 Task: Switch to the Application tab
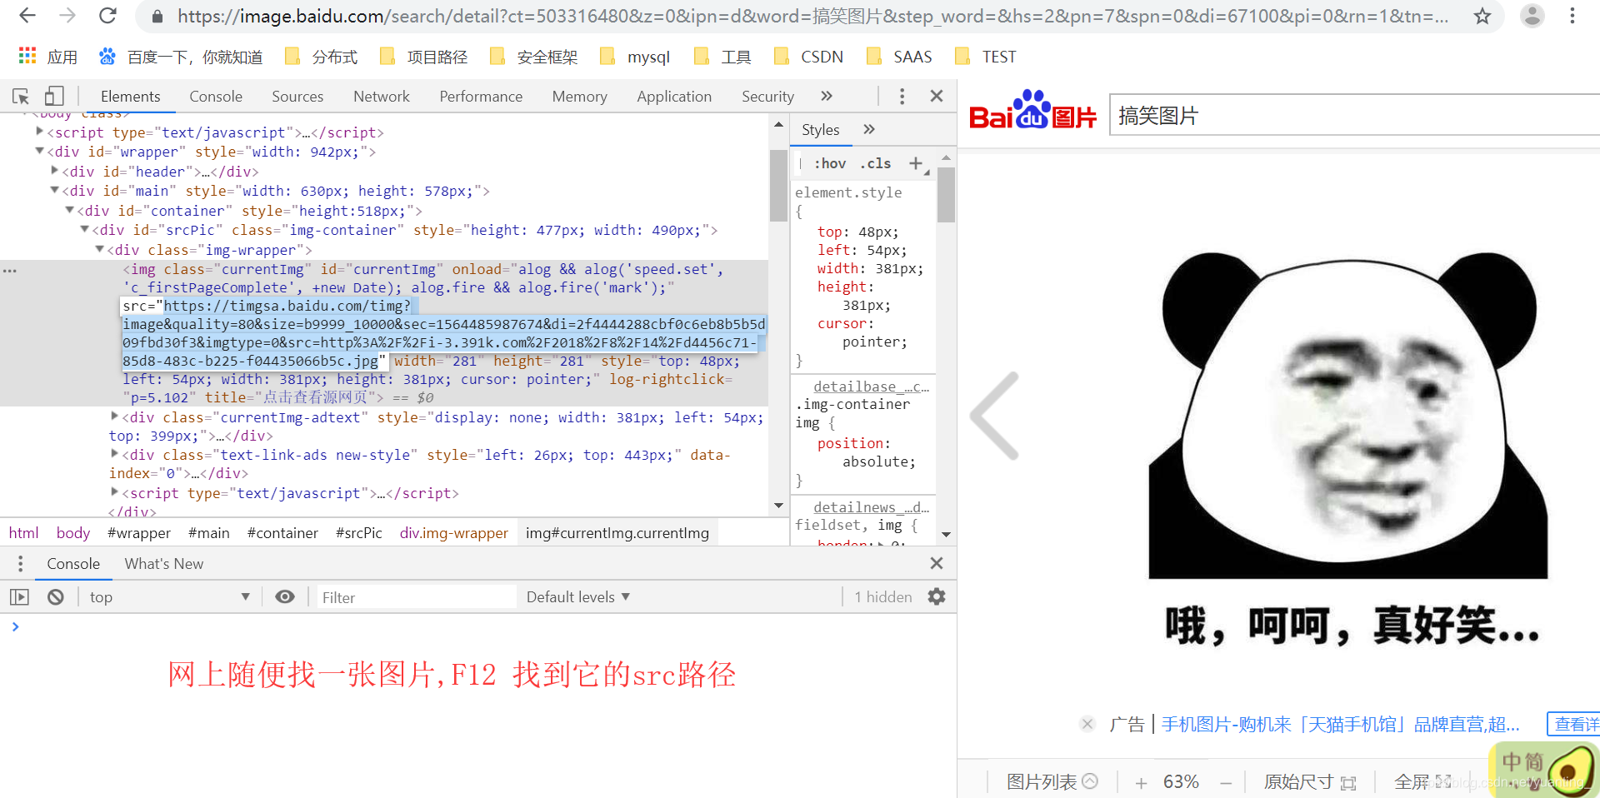(x=674, y=97)
